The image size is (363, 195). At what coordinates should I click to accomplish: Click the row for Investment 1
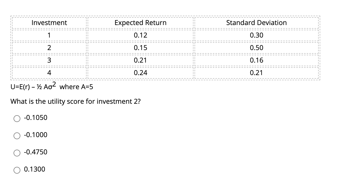[x=49, y=35]
